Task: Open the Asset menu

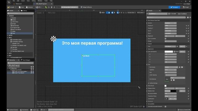Action: pos(23,1)
